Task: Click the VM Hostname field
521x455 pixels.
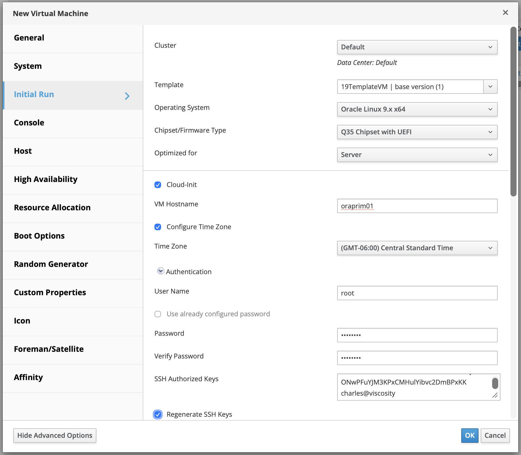Action: point(417,206)
